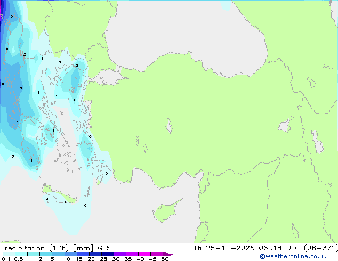Click the legend label "35"
The image size is (338, 261).
point(128,259)
